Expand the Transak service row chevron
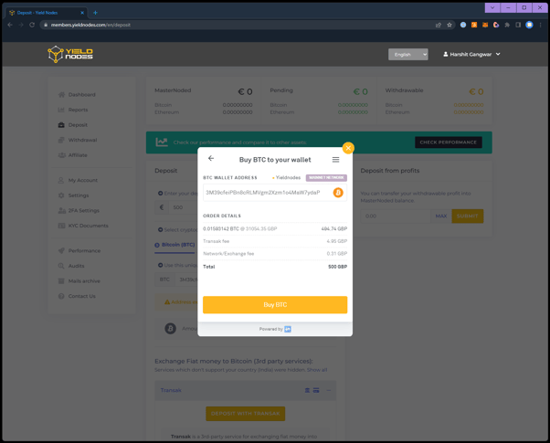The height and width of the screenshot is (443, 550). 329,390
